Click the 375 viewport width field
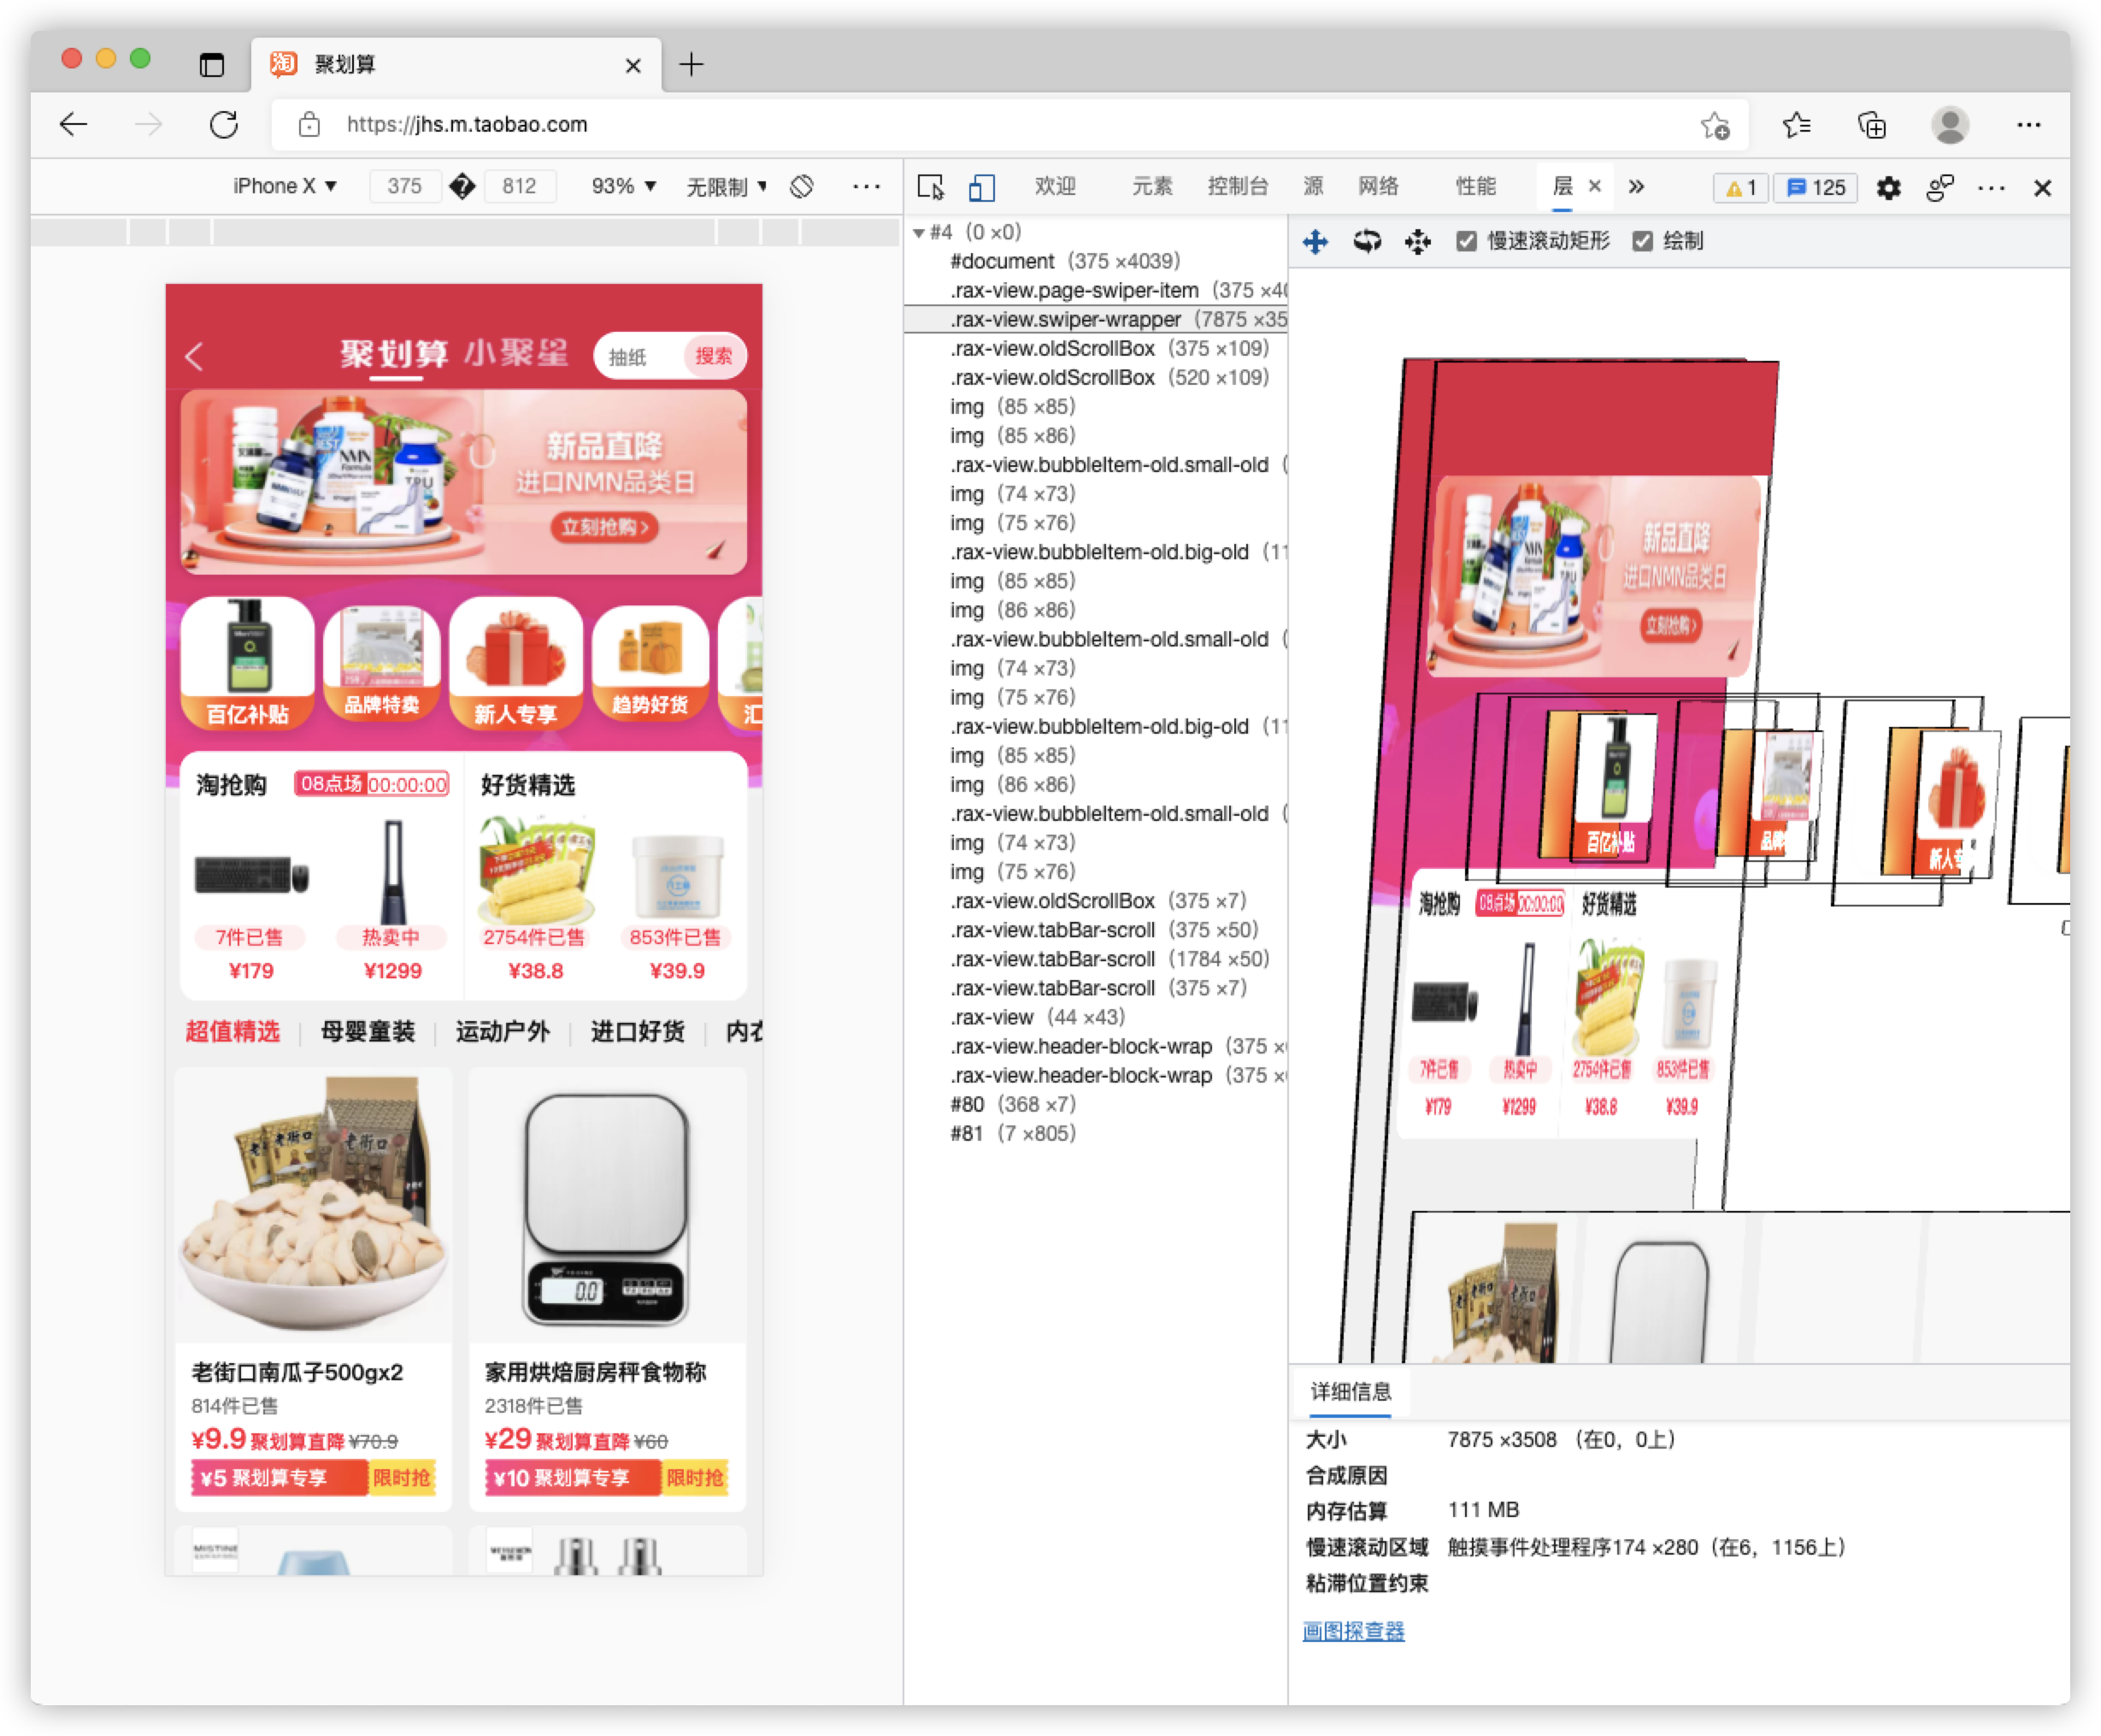Viewport: 2101px width, 1736px height. coord(403,186)
